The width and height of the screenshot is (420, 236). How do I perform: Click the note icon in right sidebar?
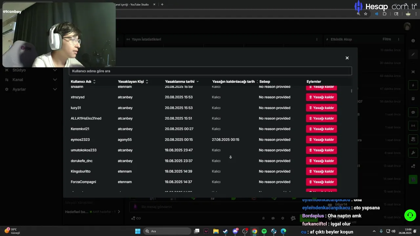tap(413, 99)
